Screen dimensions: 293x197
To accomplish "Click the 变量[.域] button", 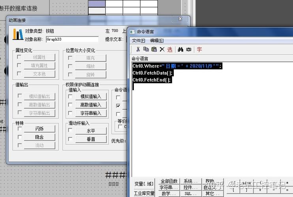I will pos(144,184).
